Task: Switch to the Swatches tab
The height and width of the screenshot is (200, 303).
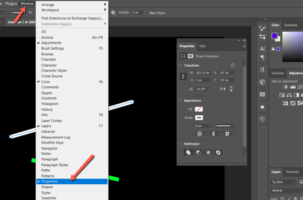Action: tap(291, 25)
